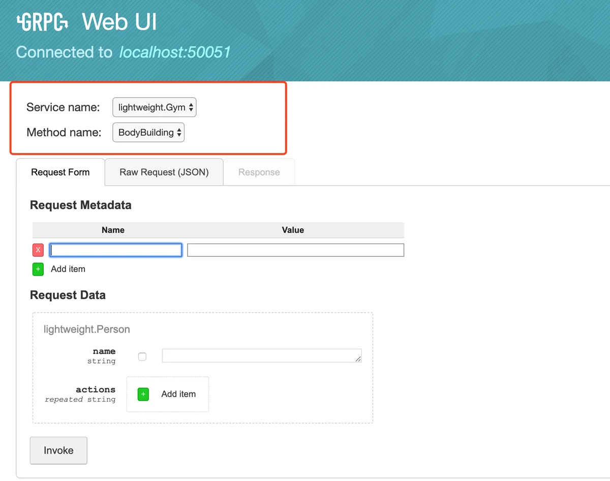The image size is (610, 481).
Task: Click the lightweight.Person label
Action: pyautogui.click(x=87, y=329)
